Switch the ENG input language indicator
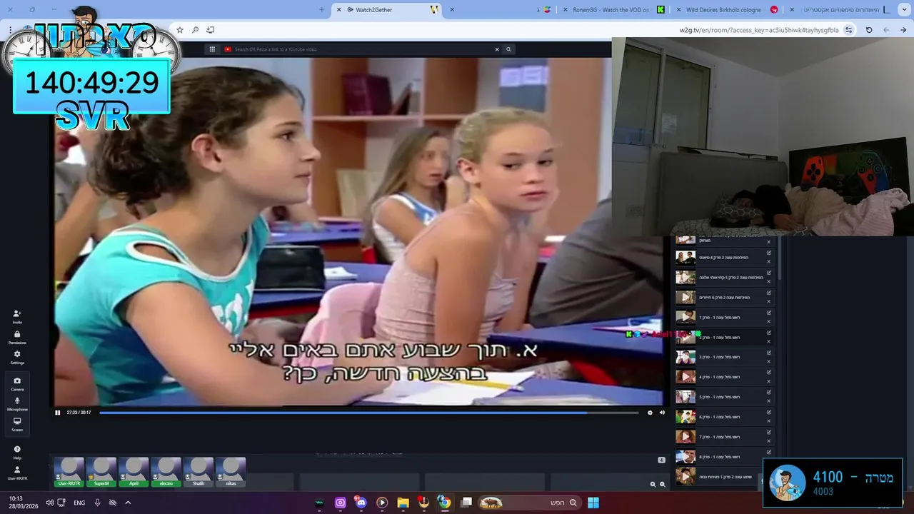The image size is (914, 514). click(79, 503)
